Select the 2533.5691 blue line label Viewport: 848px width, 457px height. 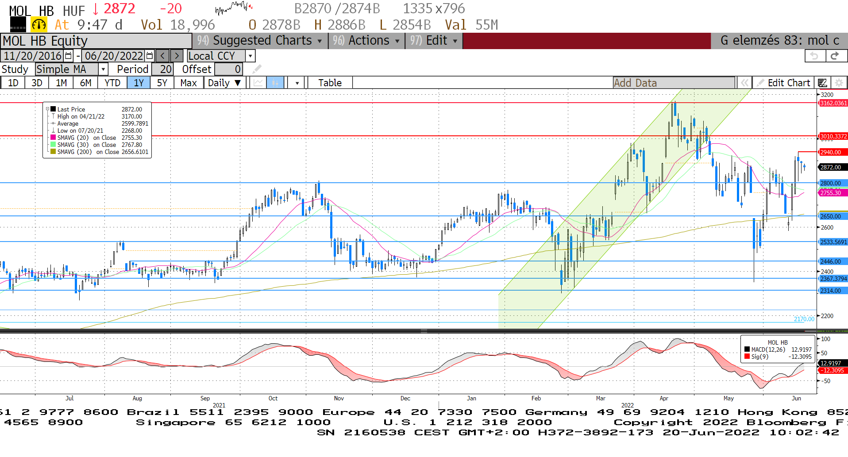pyautogui.click(x=833, y=242)
